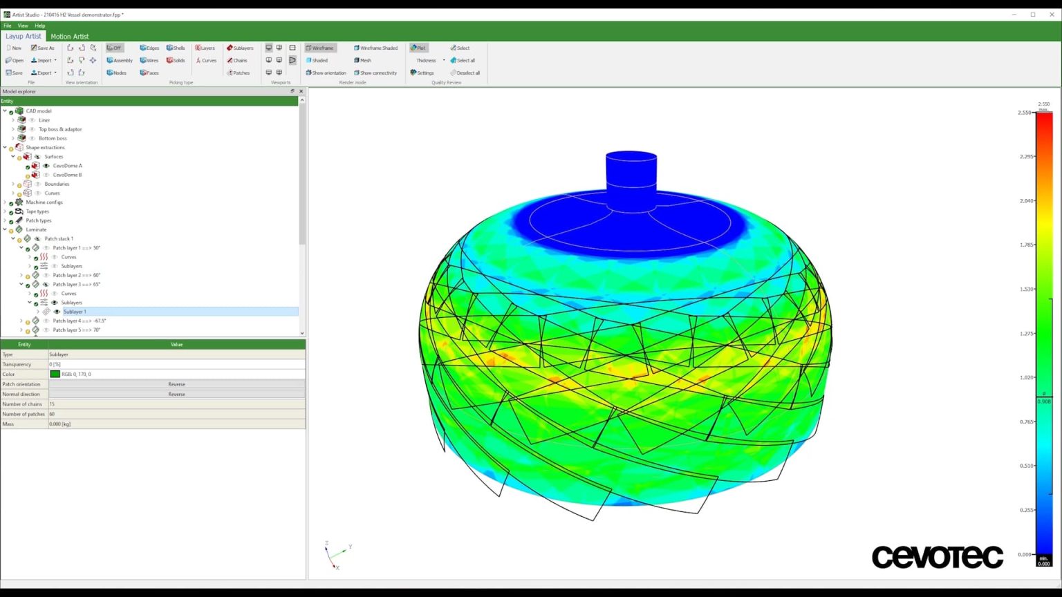
Task: Choose the Nodes picking type
Action: pyautogui.click(x=116, y=73)
